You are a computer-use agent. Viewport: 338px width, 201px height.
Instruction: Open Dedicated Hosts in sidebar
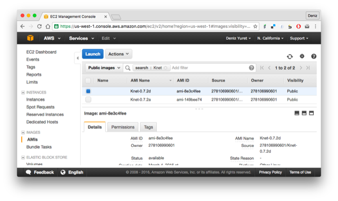tap(42, 122)
